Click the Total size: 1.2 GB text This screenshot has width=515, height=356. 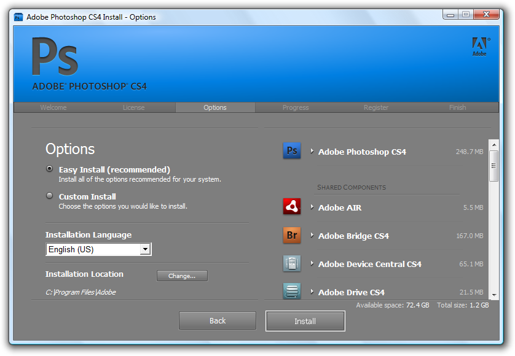(463, 305)
